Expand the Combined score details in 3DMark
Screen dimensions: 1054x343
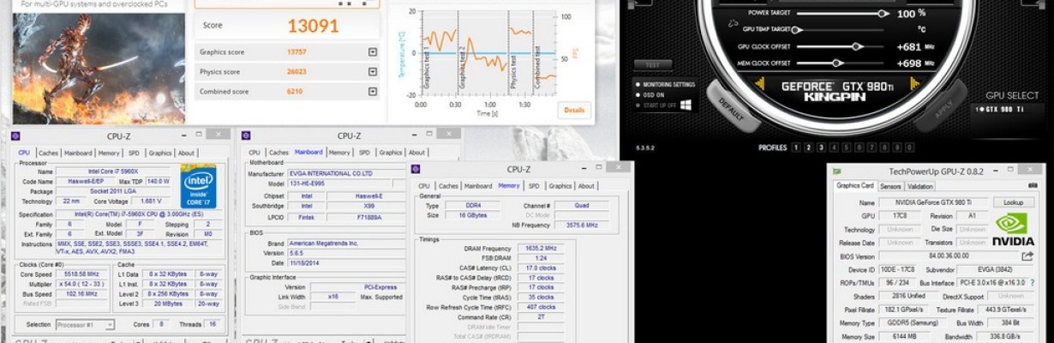tap(372, 92)
